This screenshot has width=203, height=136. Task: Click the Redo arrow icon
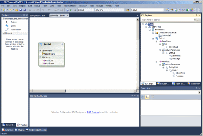[x=49, y=10]
